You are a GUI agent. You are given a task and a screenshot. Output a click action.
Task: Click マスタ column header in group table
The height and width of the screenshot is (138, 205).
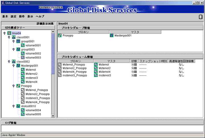pos(135,32)
